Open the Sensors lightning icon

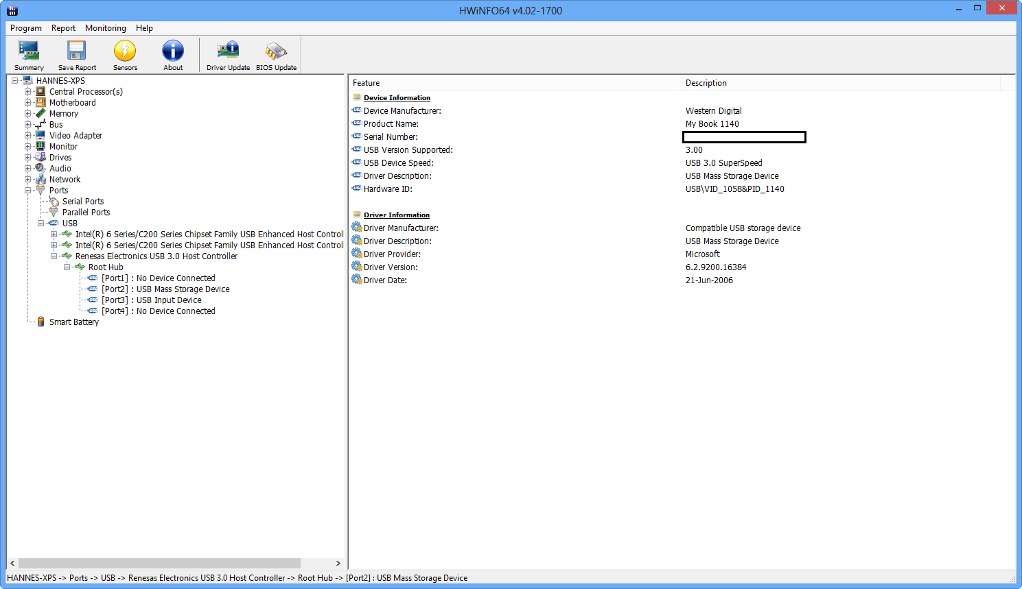(x=125, y=51)
